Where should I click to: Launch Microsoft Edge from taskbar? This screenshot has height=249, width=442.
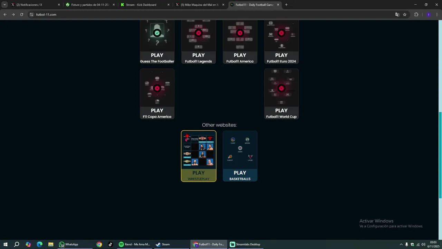(39, 244)
